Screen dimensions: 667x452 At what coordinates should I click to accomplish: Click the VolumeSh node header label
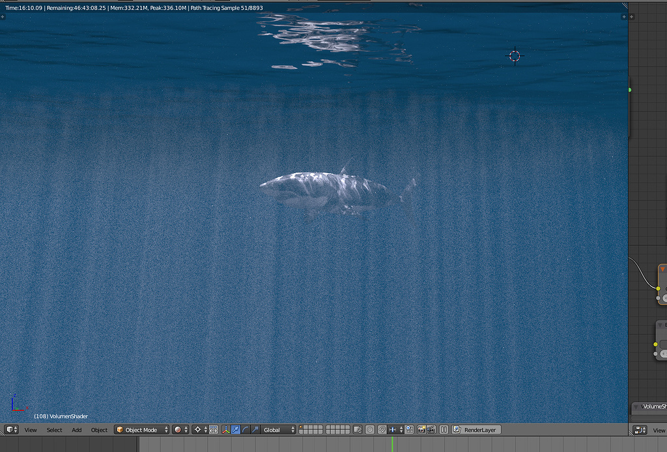pyautogui.click(x=654, y=406)
